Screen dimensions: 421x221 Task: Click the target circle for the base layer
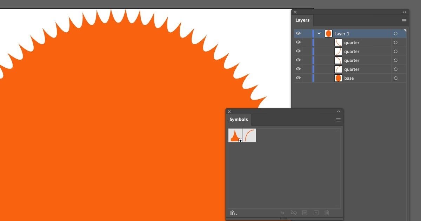pyautogui.click(x=395, y=78)
